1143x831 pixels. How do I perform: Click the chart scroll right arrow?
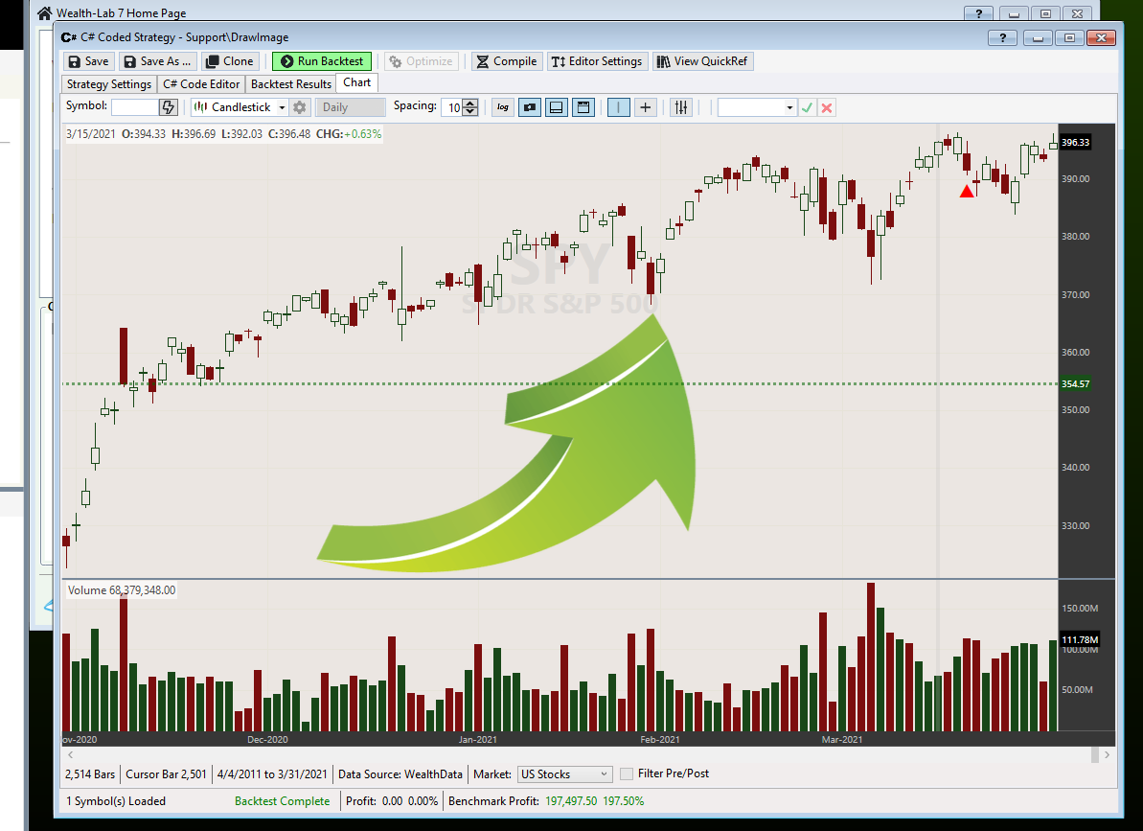pos(1107,755)
